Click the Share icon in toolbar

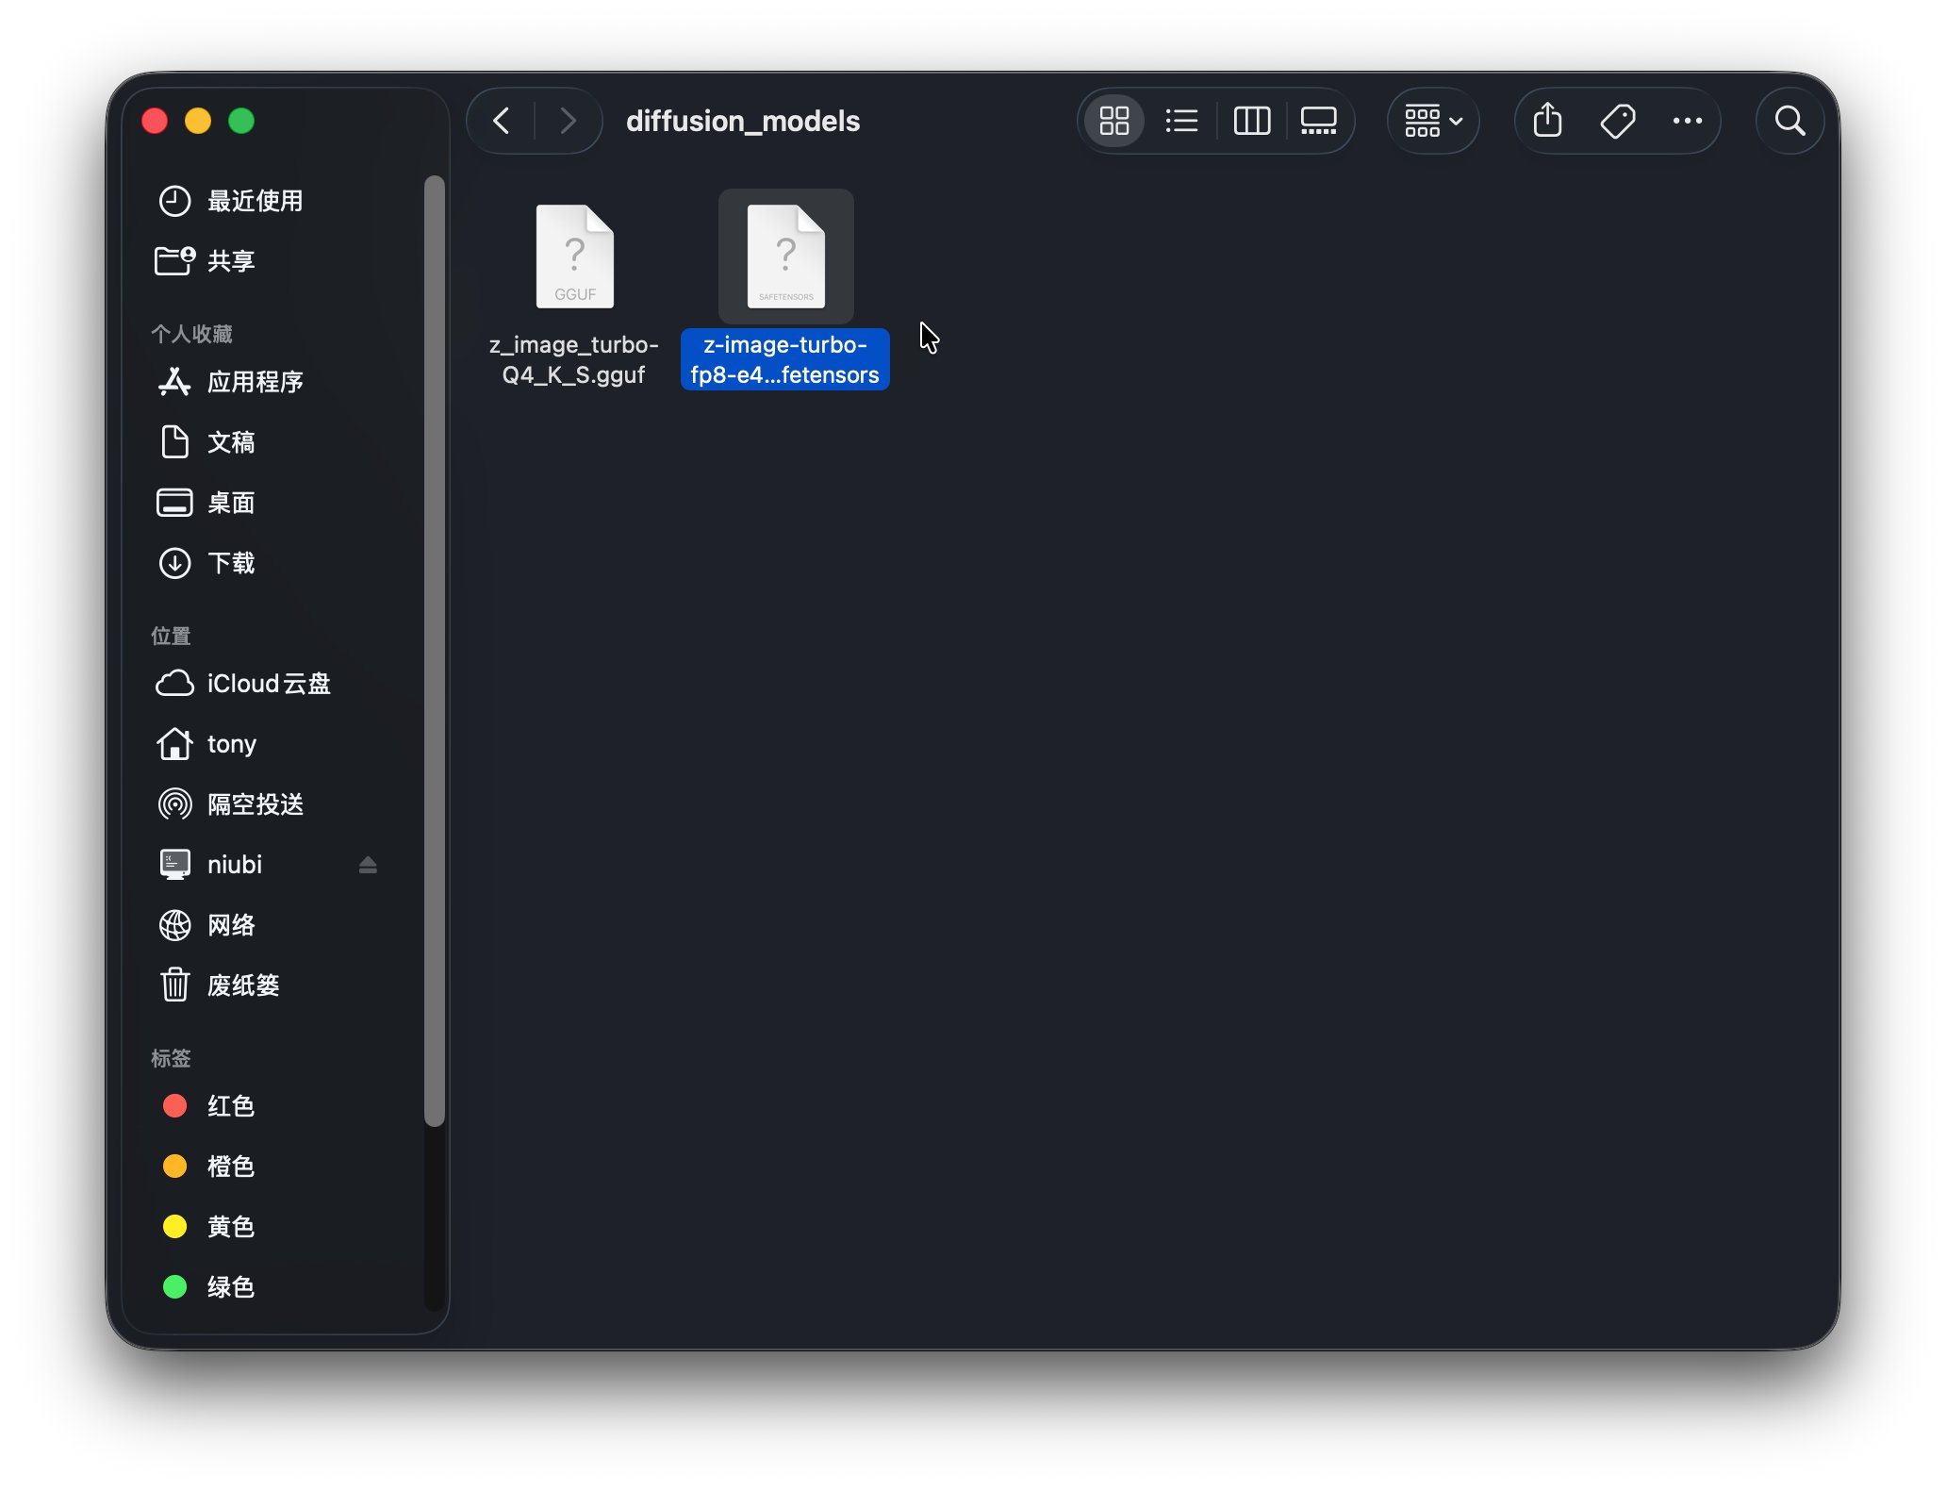[x=1547, y=121]
